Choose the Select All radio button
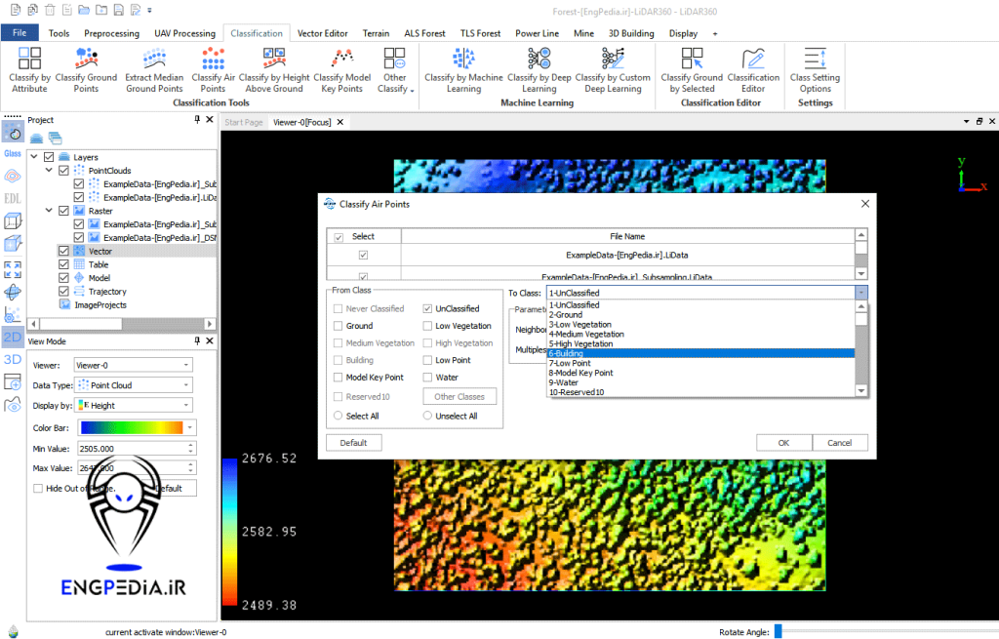This screenshot has height=639, width=999. point(339,416)
